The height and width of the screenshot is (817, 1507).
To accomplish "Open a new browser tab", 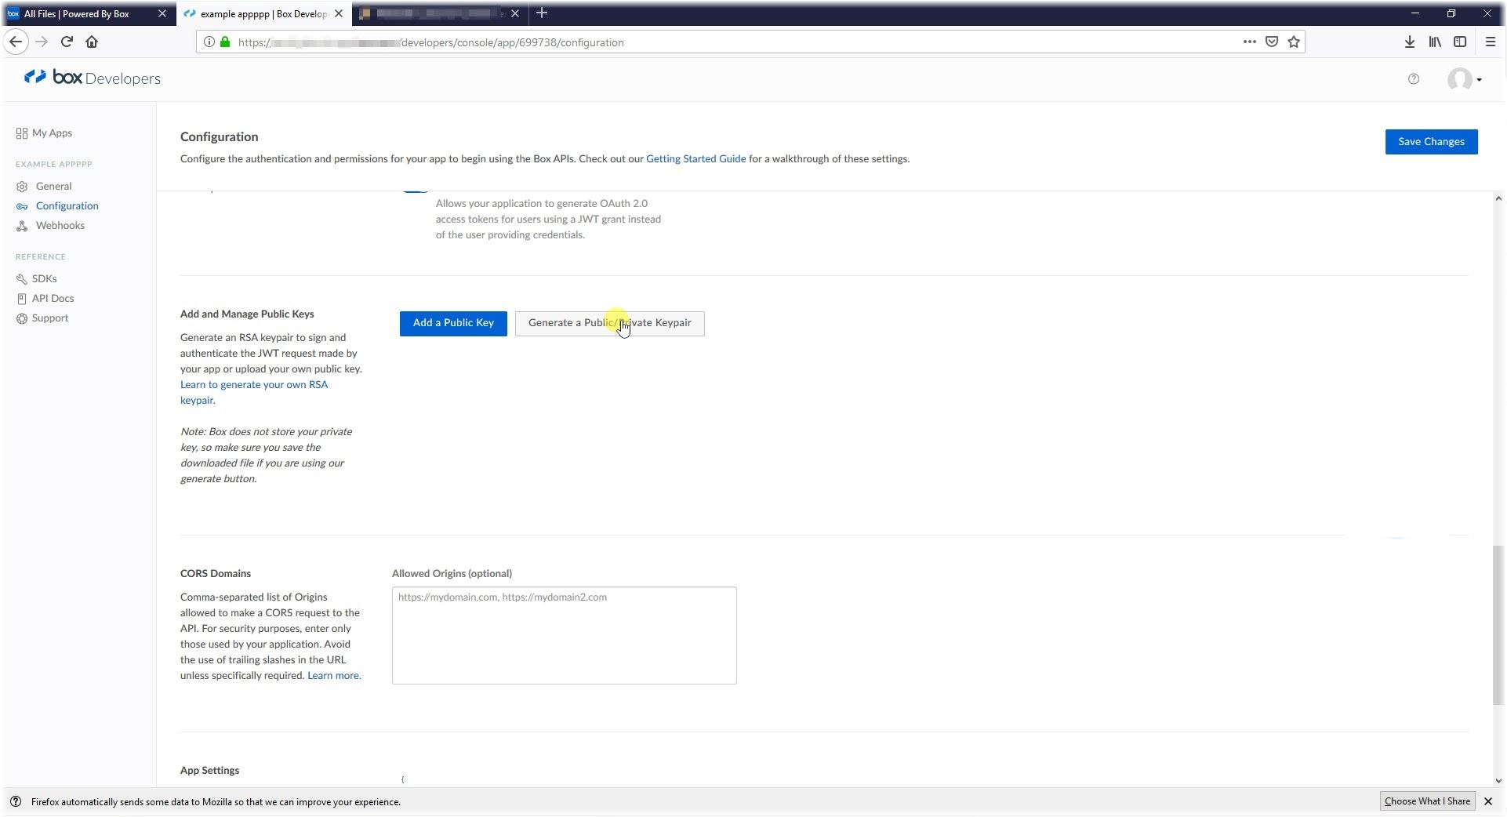I will [x=542, y=13].
